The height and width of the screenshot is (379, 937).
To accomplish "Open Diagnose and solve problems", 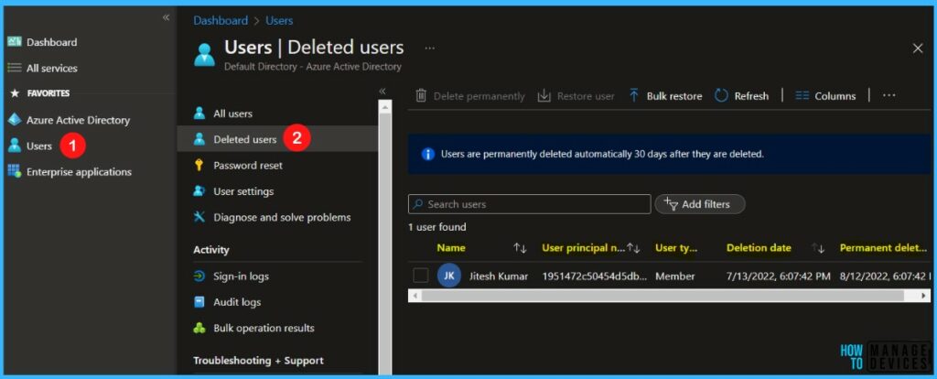I will click(282, 218).
